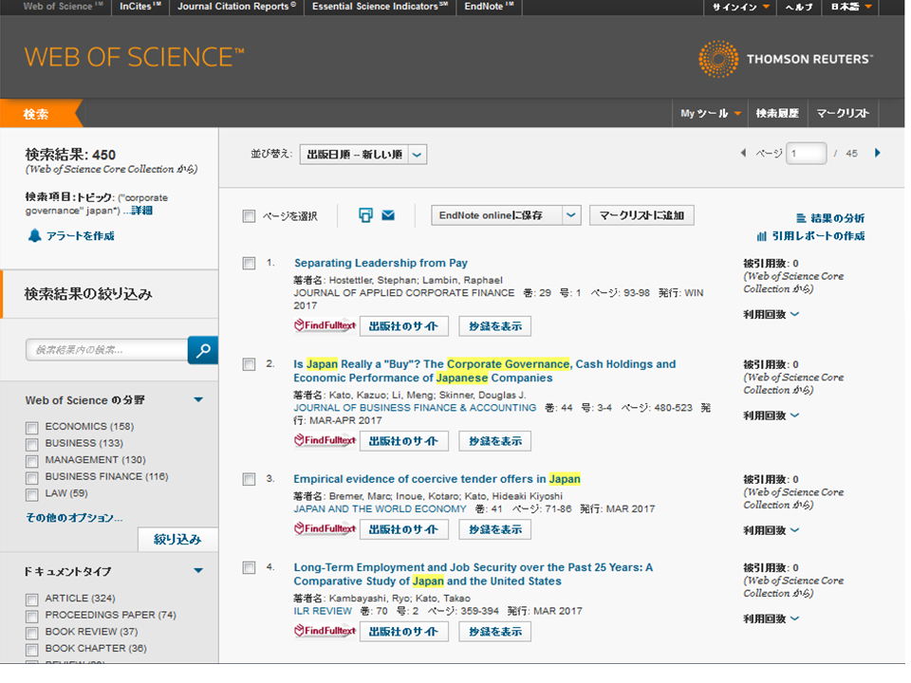This screenshot has height=683, width=911.
Task: Click the マークリストに追加 button
Action: click(641, 215)
